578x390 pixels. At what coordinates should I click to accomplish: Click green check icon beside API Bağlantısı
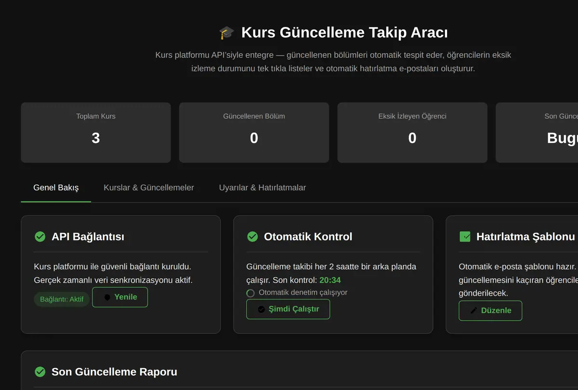[x=40, y=237]
